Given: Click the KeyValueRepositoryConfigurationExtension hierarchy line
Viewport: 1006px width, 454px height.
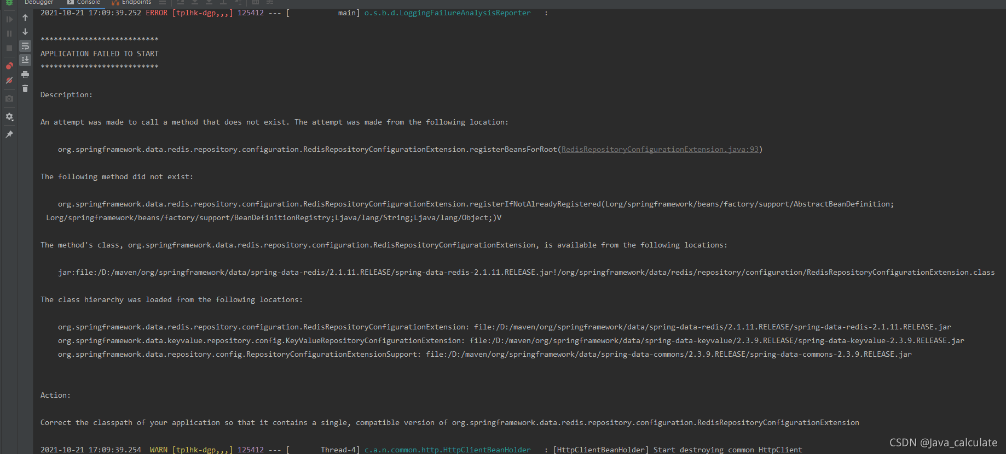Looking at the screenshot, I should [511, 340].
